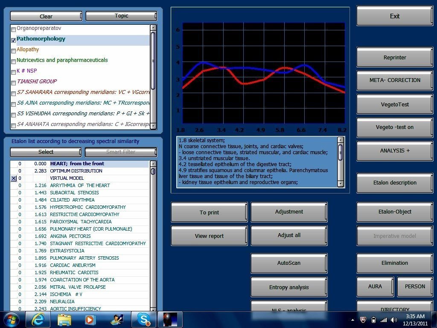Select ARRHYTHMIA OF THE HEART in etalon list
This screenshot has width=437, height=328.
tap(80, 185)
